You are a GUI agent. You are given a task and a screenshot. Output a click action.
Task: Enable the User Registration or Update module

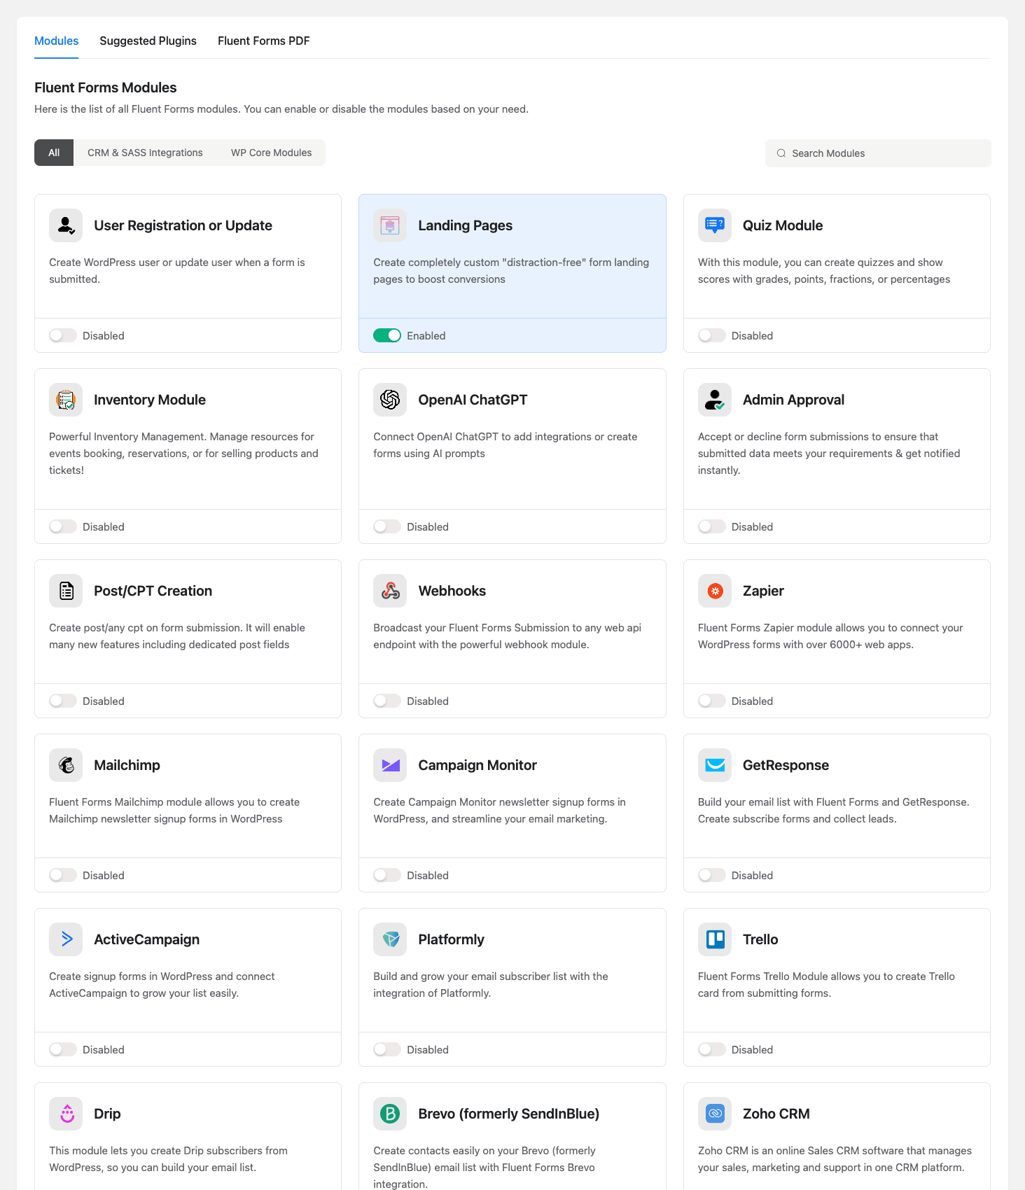click(x=63, y=336)
